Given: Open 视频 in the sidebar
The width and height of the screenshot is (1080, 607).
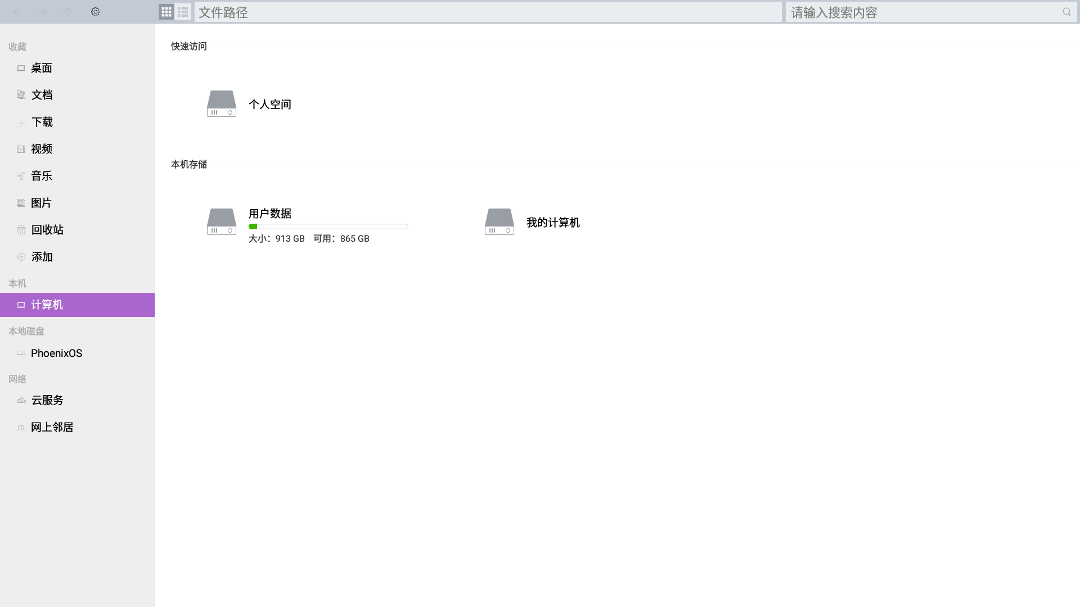Looking at the screenshot, I should (77, 149).
